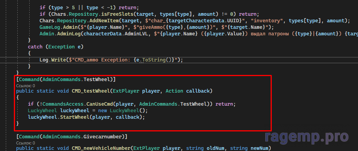Click Givecarnumber in the Command attribute

point(102,137)
